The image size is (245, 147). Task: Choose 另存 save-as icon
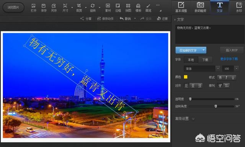tap(54, 8)
